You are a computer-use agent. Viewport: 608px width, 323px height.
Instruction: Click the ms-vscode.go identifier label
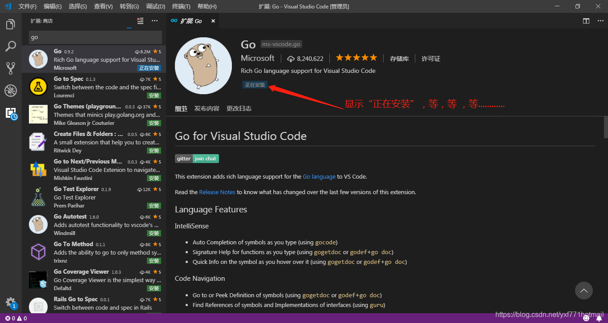point(281,44)
